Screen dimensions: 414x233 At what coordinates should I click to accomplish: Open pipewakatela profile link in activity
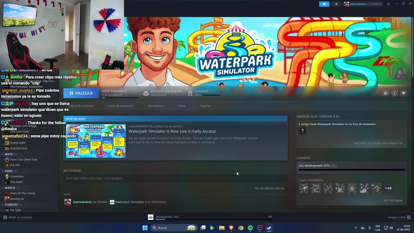point(82,202)
